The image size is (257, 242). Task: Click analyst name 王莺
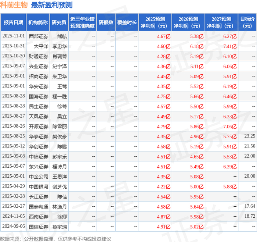(x=62, y=86)
